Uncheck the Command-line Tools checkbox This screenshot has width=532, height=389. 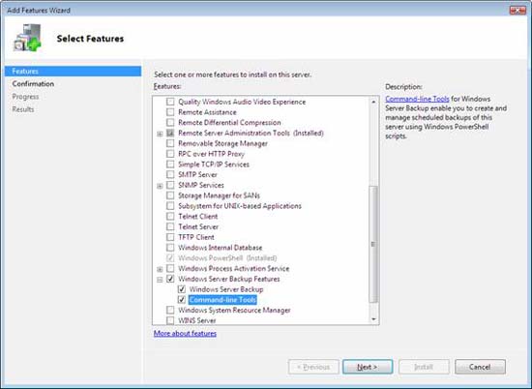tap(182, 300)
